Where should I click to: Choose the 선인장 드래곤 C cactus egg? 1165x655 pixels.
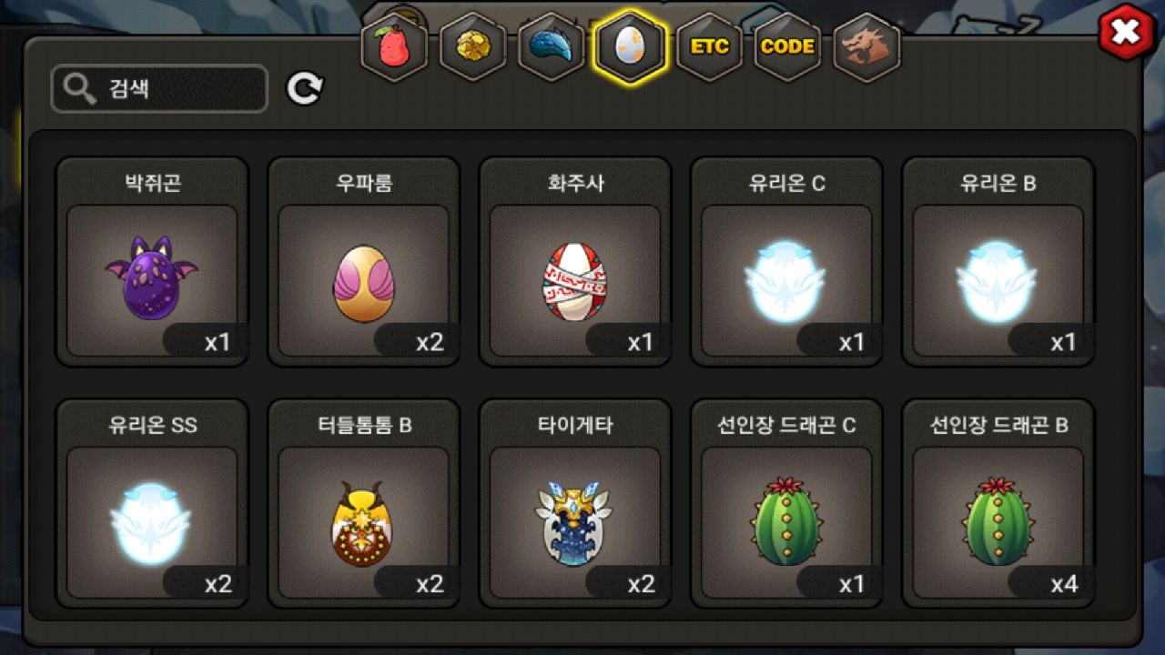coord(786,504)
